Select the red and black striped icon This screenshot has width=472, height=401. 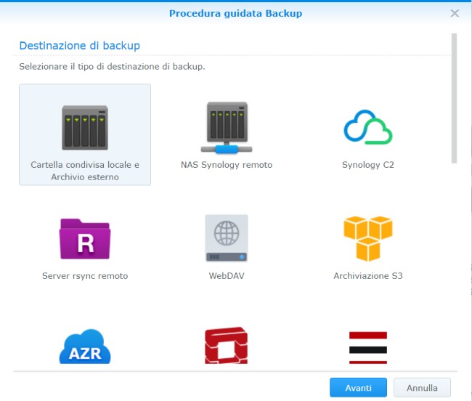point(368,348)
